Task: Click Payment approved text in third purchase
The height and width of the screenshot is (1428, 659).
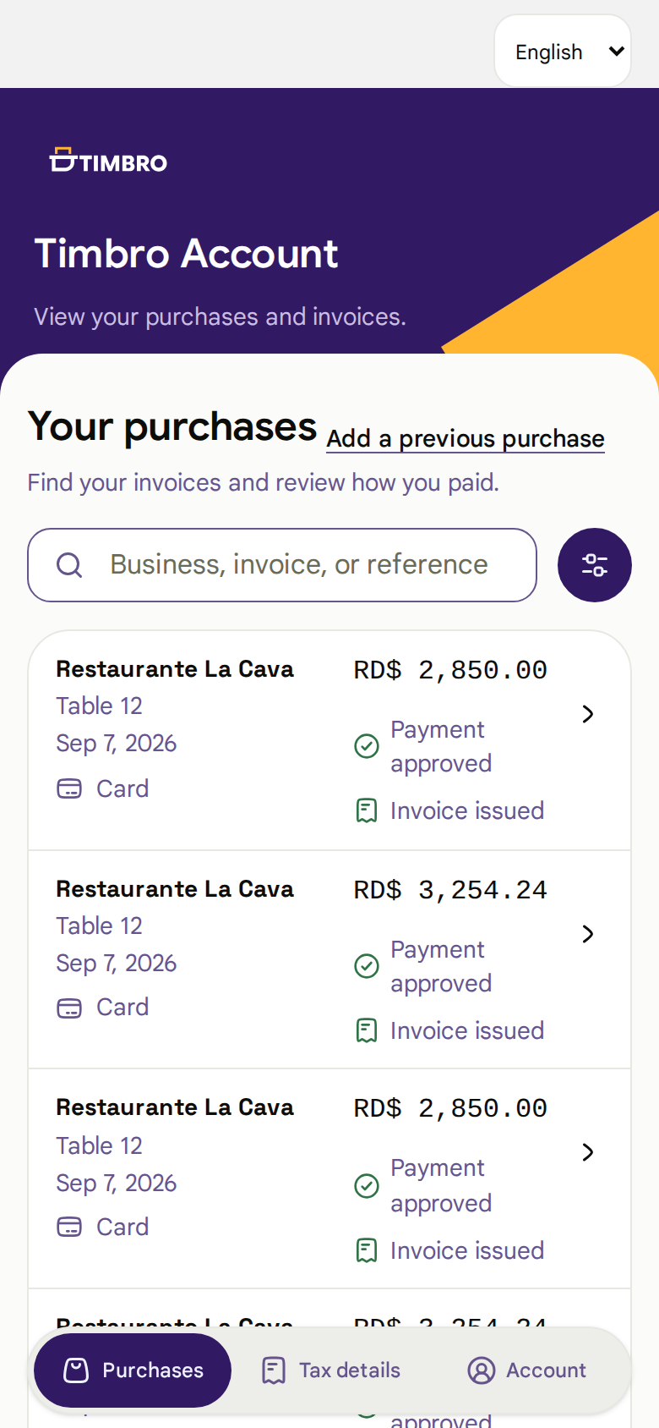Action: (441, 1185)
